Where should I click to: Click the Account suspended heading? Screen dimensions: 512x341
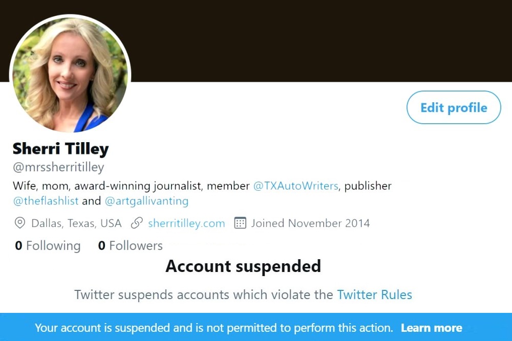click(243, 266)
